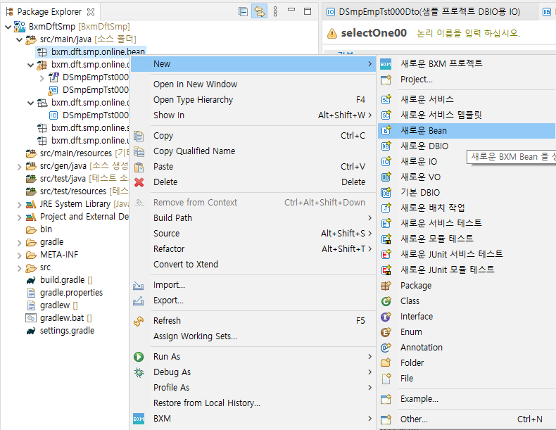This screenshot has width=556, height=430.
Task: Click the red Delete X icon
Action: 139,182
